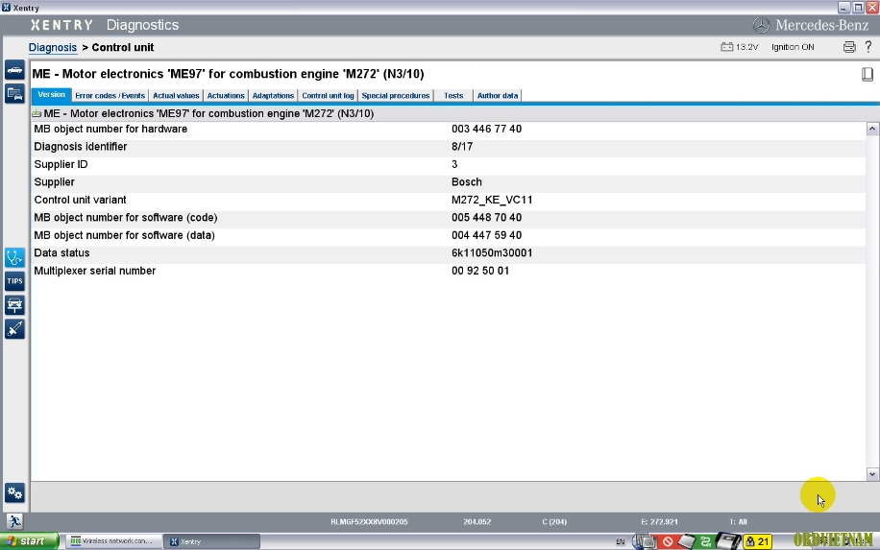The height and width of the screenshot is (550, 880).
Task: Click VIN RLMGF52XX8V000205 in status bar
Action: coord(369,522)
